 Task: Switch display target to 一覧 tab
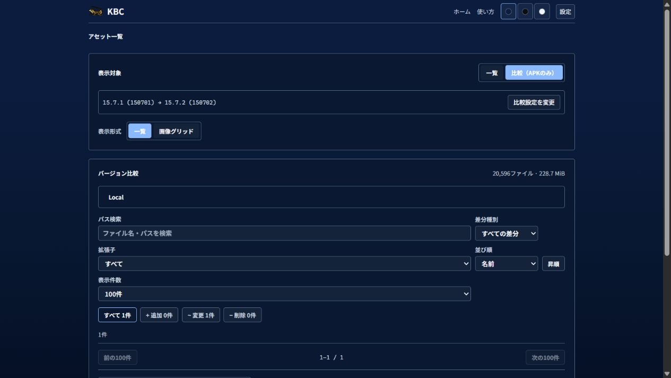click(492, 73)
